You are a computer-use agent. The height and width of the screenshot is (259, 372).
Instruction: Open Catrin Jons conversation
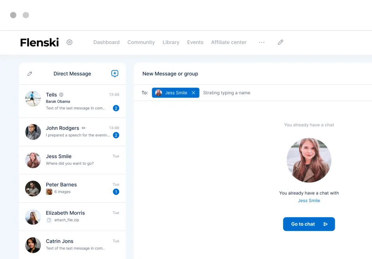pyautogui.click(x=72, y=245)
